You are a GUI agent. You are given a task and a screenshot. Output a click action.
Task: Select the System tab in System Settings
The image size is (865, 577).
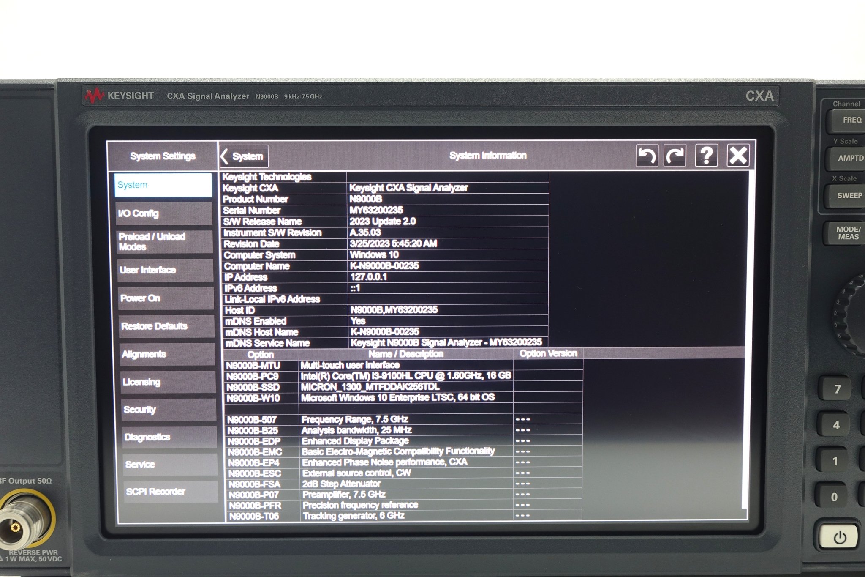[163, 185]
